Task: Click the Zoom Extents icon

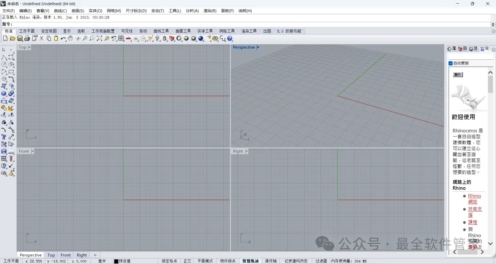Action: pyautogui.click(x=99, y=38)
